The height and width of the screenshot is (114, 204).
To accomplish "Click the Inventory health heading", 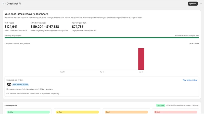I will 11,105.
